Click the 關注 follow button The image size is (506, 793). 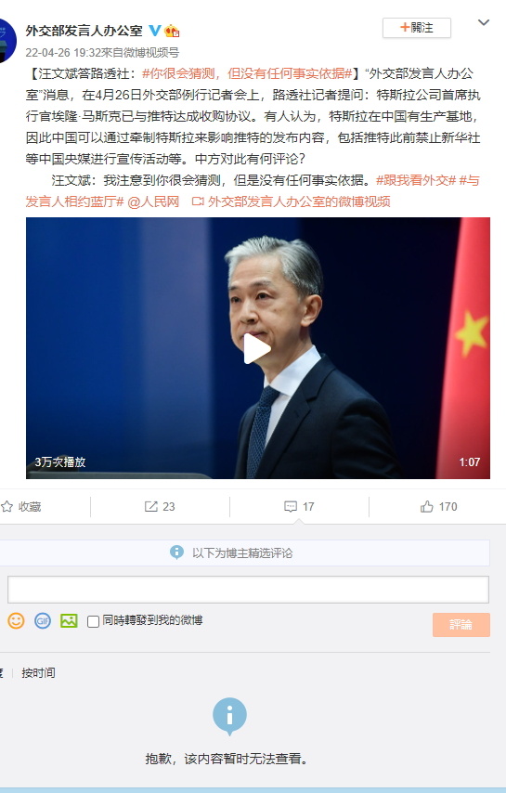417,27
